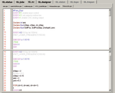Click the upper editor scroll-down arrow
115x93 pixels.
click(110, 49)
